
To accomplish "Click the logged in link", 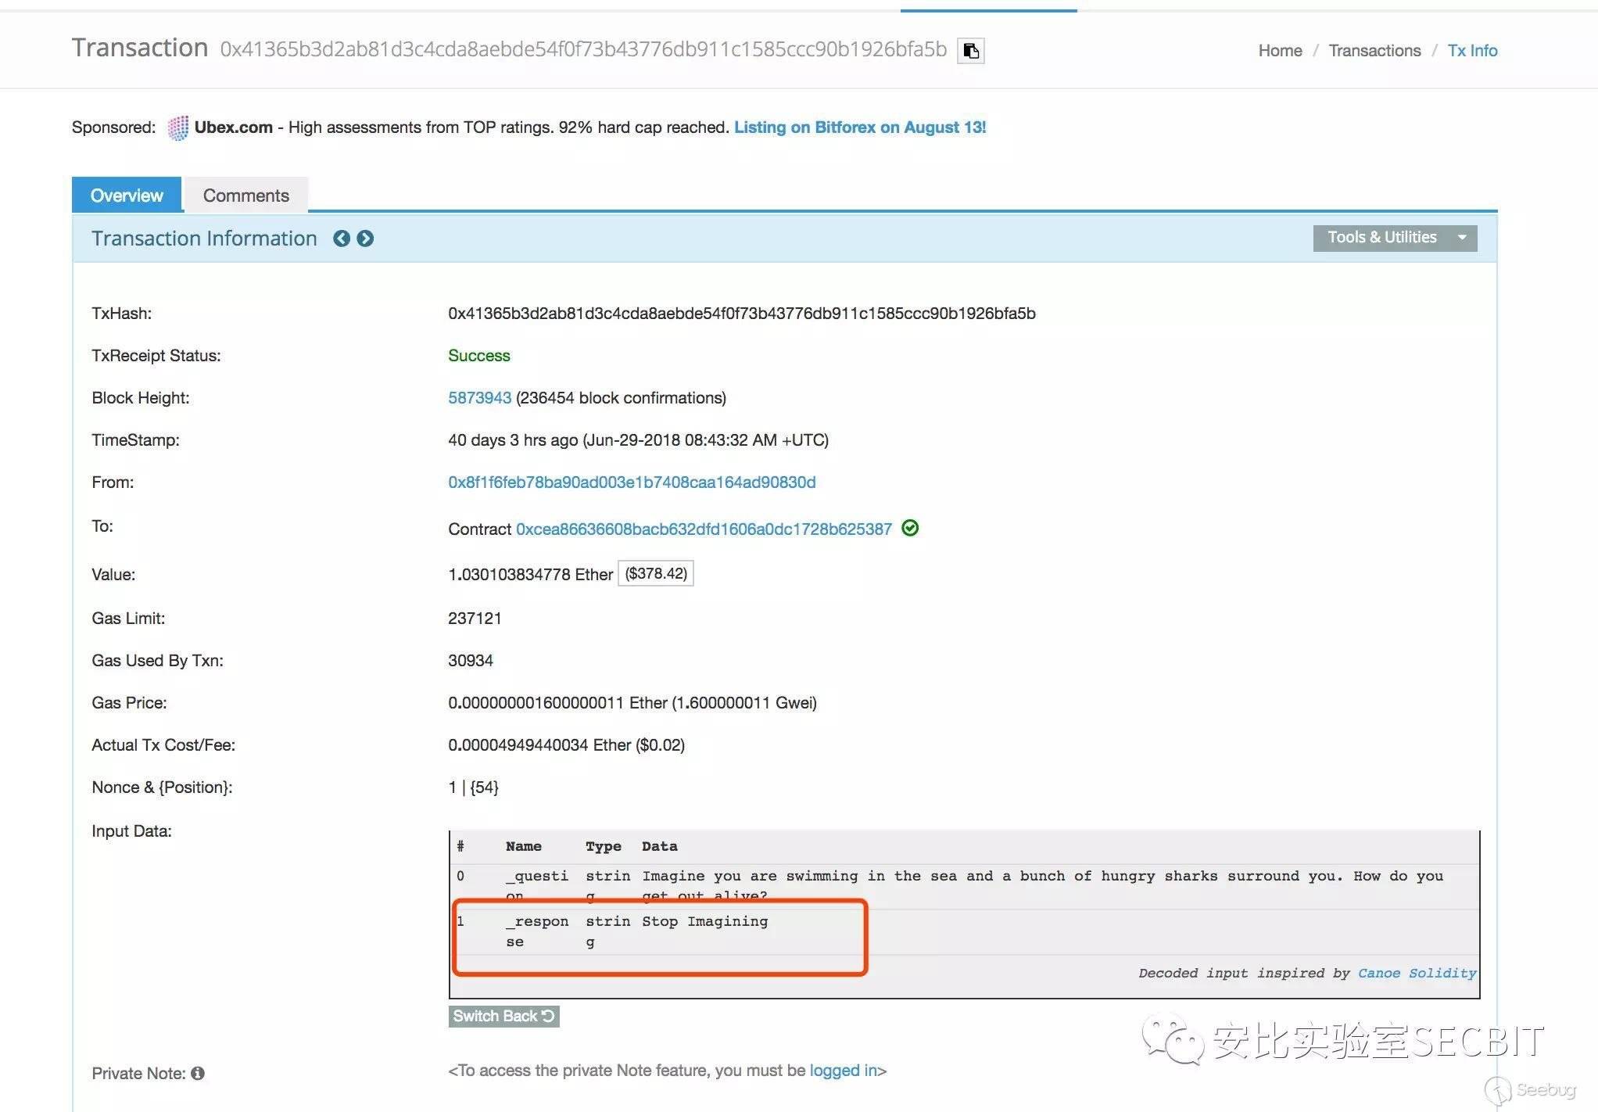I will click(845, 1071).
